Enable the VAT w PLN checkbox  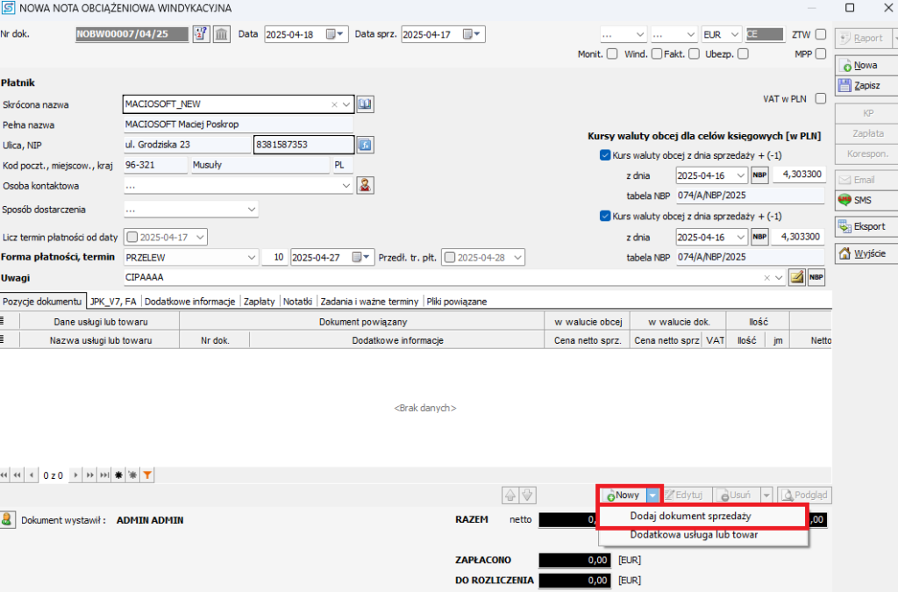(820, 99)
